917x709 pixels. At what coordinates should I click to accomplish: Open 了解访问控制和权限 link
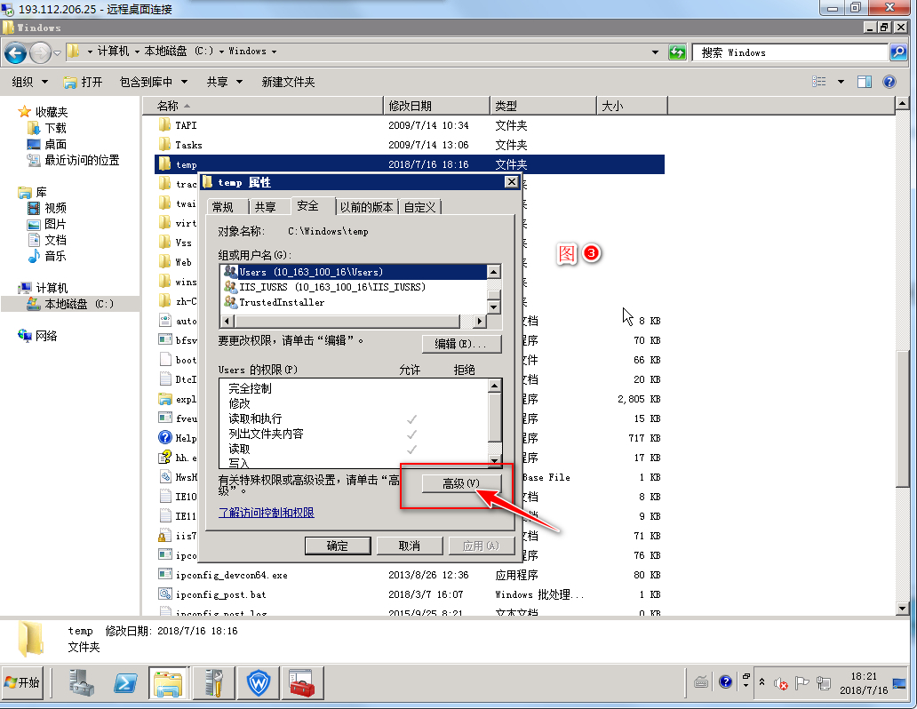point(267,513)
